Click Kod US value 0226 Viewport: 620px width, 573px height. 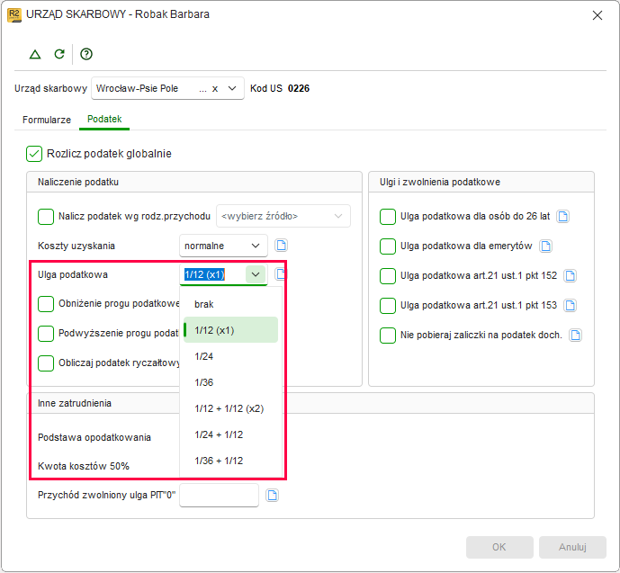pos(299,88)
